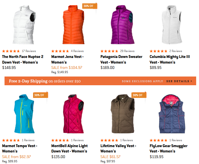Viewport: 199px width, 164px height.
Task: Click the star rating for Patagonia Down Sweater
Action: [x=109, y=51]
